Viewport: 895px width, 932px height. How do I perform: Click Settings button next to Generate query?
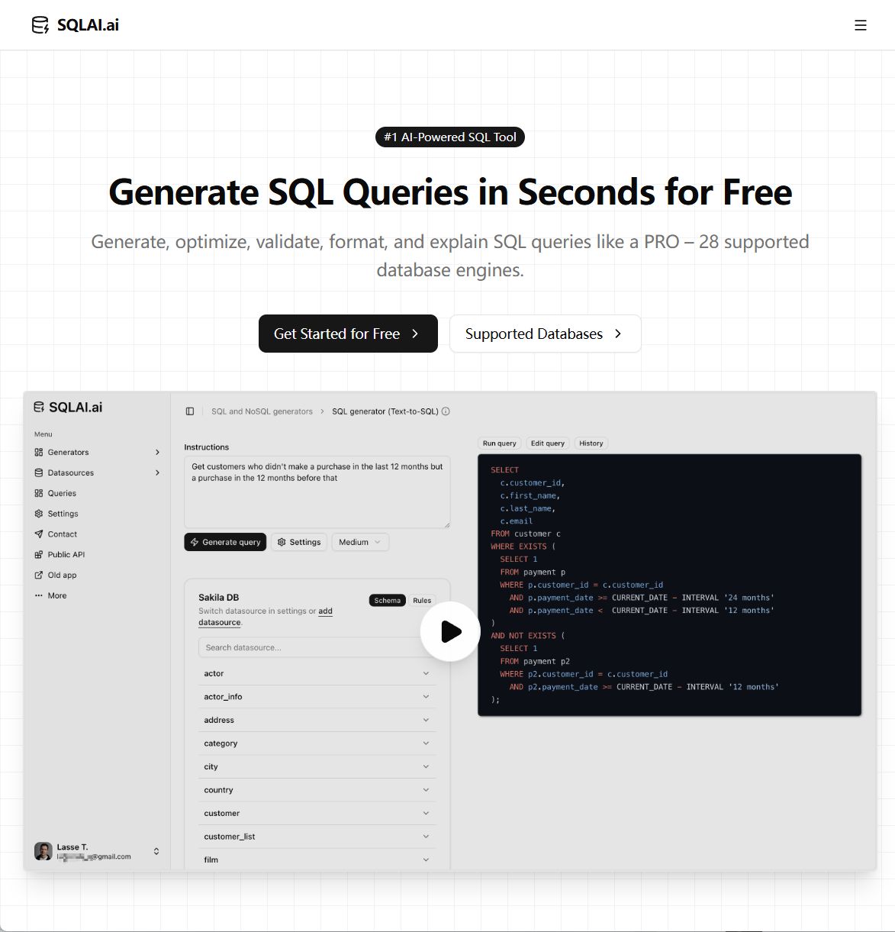(299, 542)
